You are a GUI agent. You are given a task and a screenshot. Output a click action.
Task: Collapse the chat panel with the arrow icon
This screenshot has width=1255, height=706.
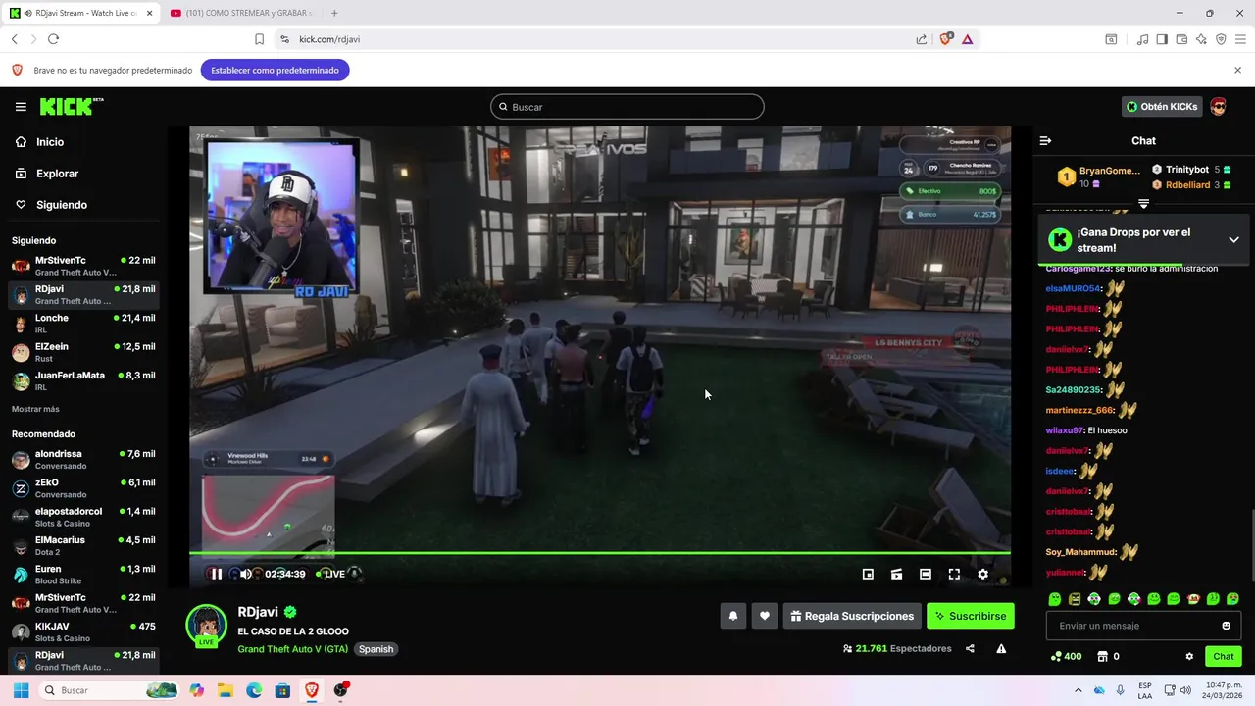pos(1045,141)
